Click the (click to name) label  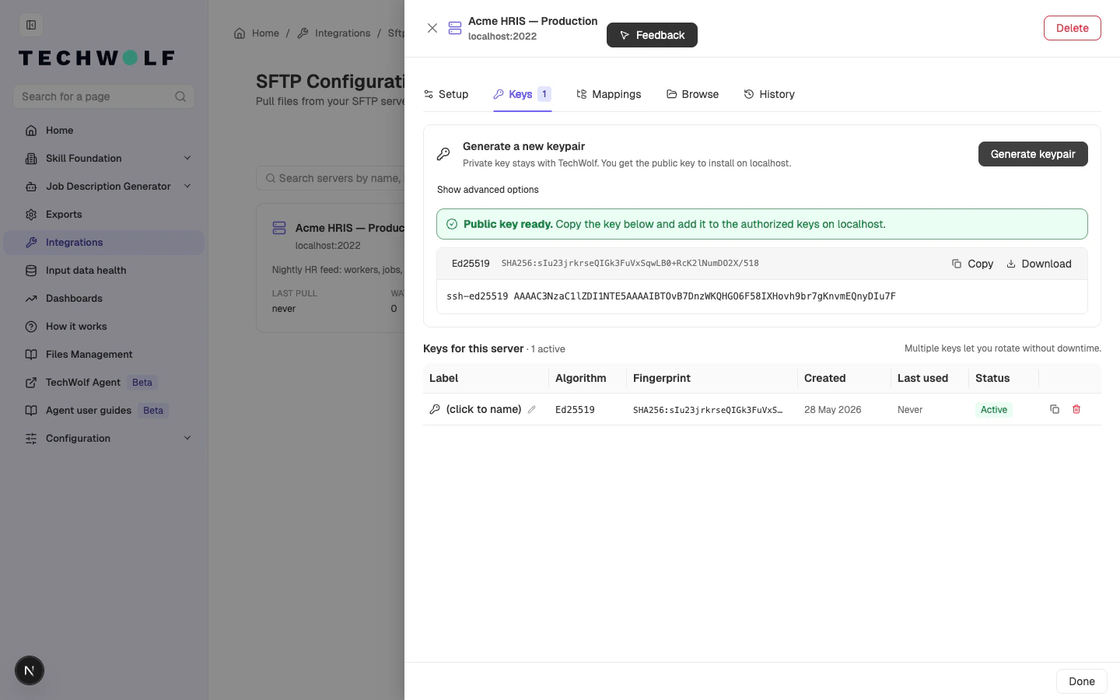pos(484,409)
